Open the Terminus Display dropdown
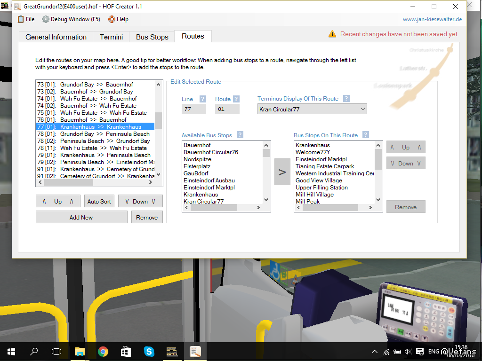This screenshot has height=361, width=482. pos(312,109)
